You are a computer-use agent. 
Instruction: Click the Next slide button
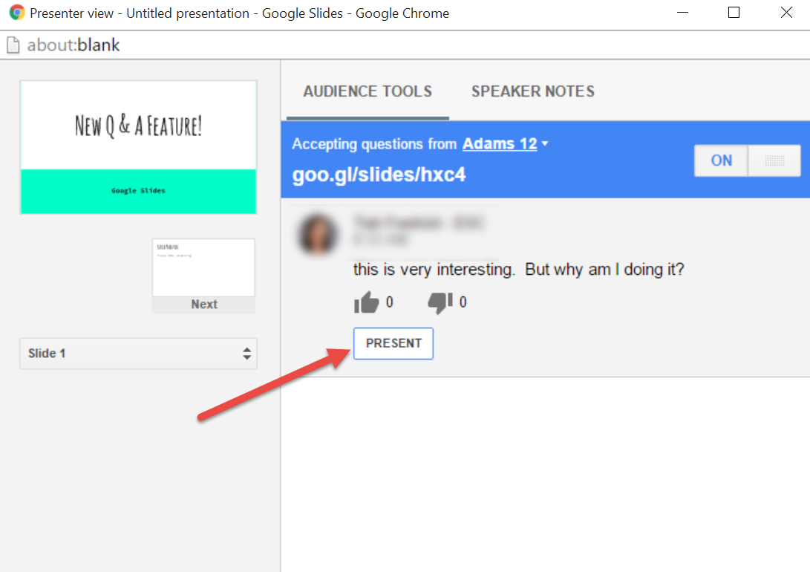point(204,305)
